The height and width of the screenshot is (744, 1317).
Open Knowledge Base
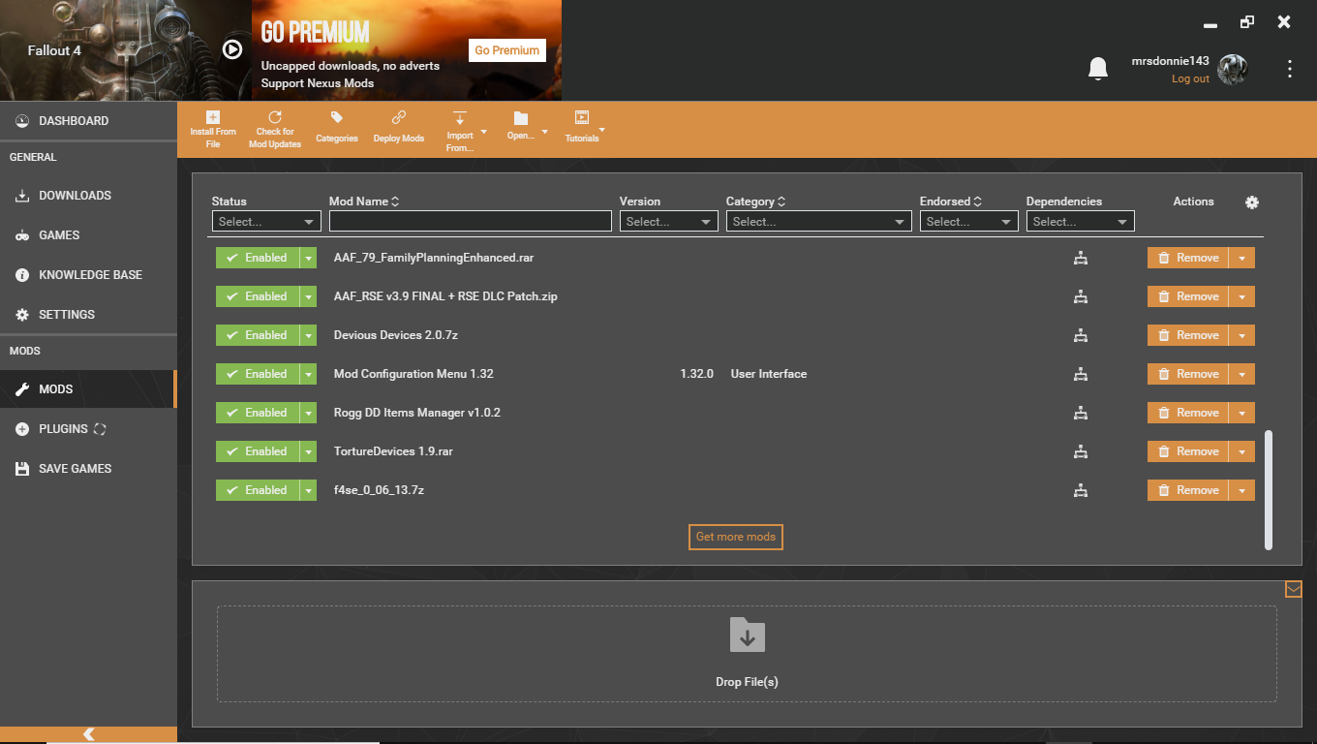[88, 275]
